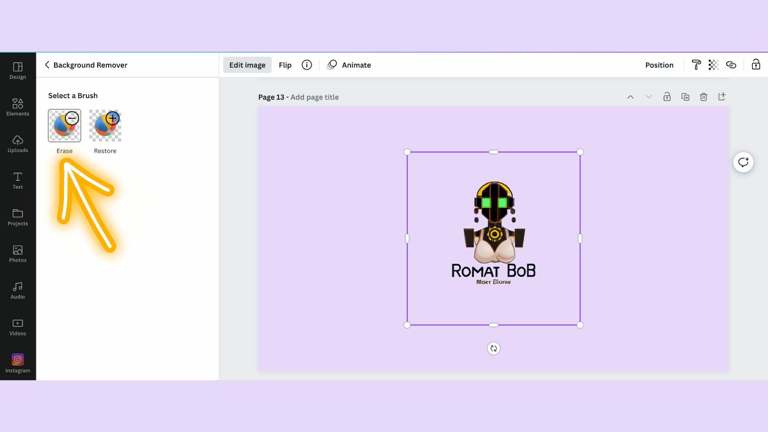
Task: Move Page 13 down
Action: [x=649, y=97]
